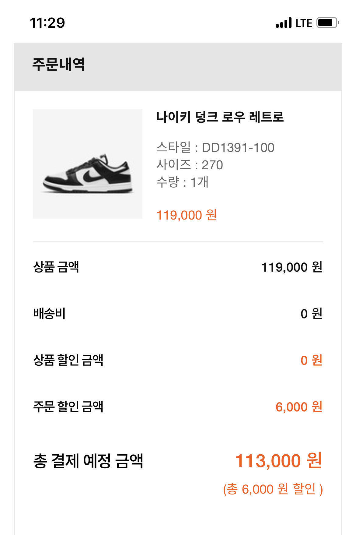Tap the 주문 할인 금액 label
The height and width of the screenshot is (535, 356).
coord(68,407)
